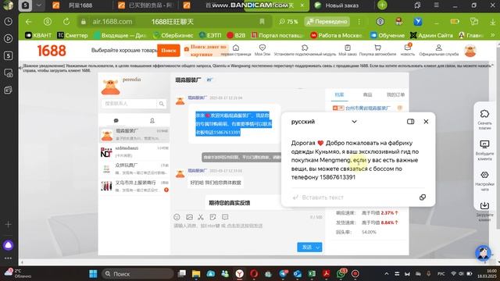Viewport: 500px width, 281px height.
Task: Open the chats bubble tab in contact panel
Action: pos(116,120)
